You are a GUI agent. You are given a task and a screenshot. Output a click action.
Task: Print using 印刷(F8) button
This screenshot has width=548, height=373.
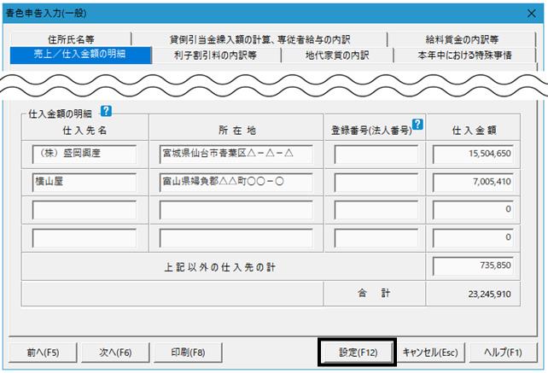coord(188,352)
